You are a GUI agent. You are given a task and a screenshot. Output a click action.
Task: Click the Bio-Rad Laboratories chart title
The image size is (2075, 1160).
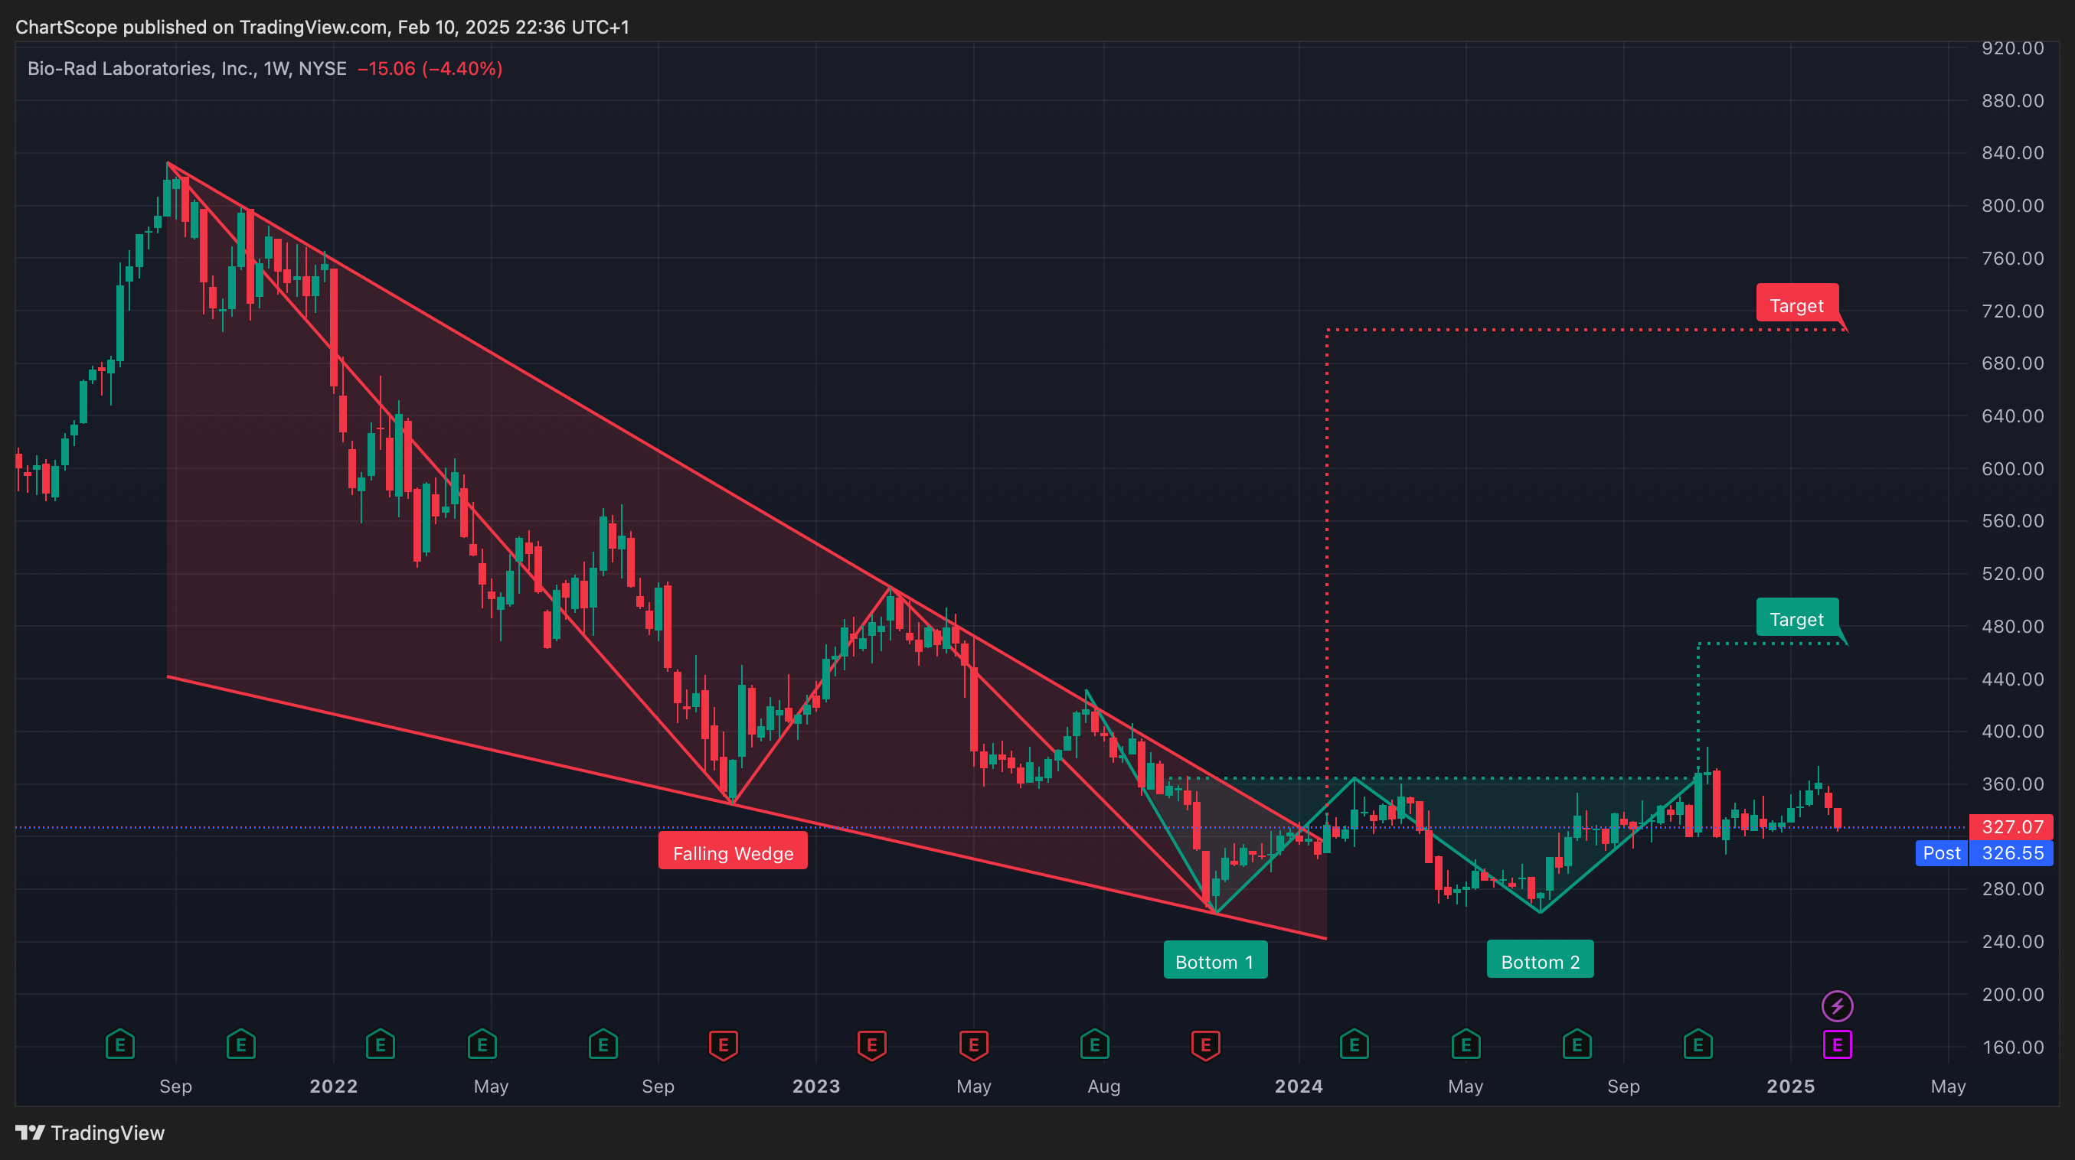click(187, 68)
